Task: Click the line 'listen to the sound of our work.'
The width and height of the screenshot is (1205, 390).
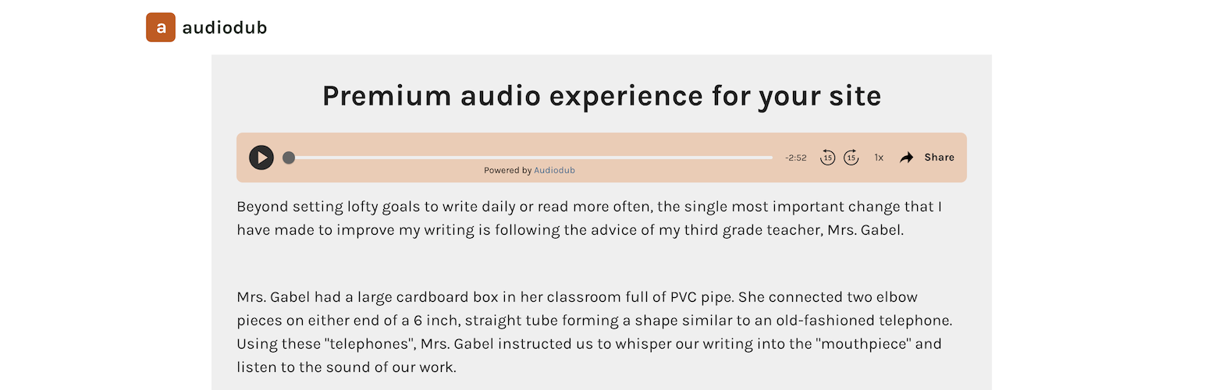Action: pos(347,367)
